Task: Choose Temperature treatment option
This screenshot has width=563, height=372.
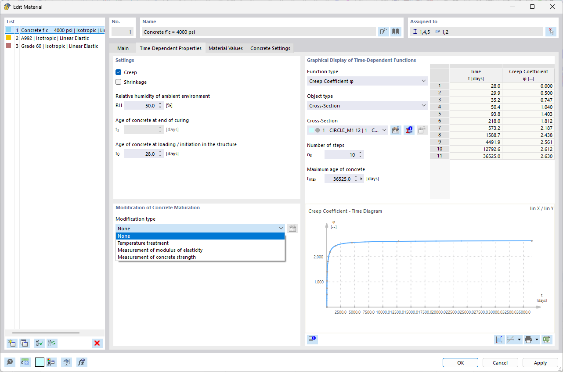Action: [x=200, y=243]
